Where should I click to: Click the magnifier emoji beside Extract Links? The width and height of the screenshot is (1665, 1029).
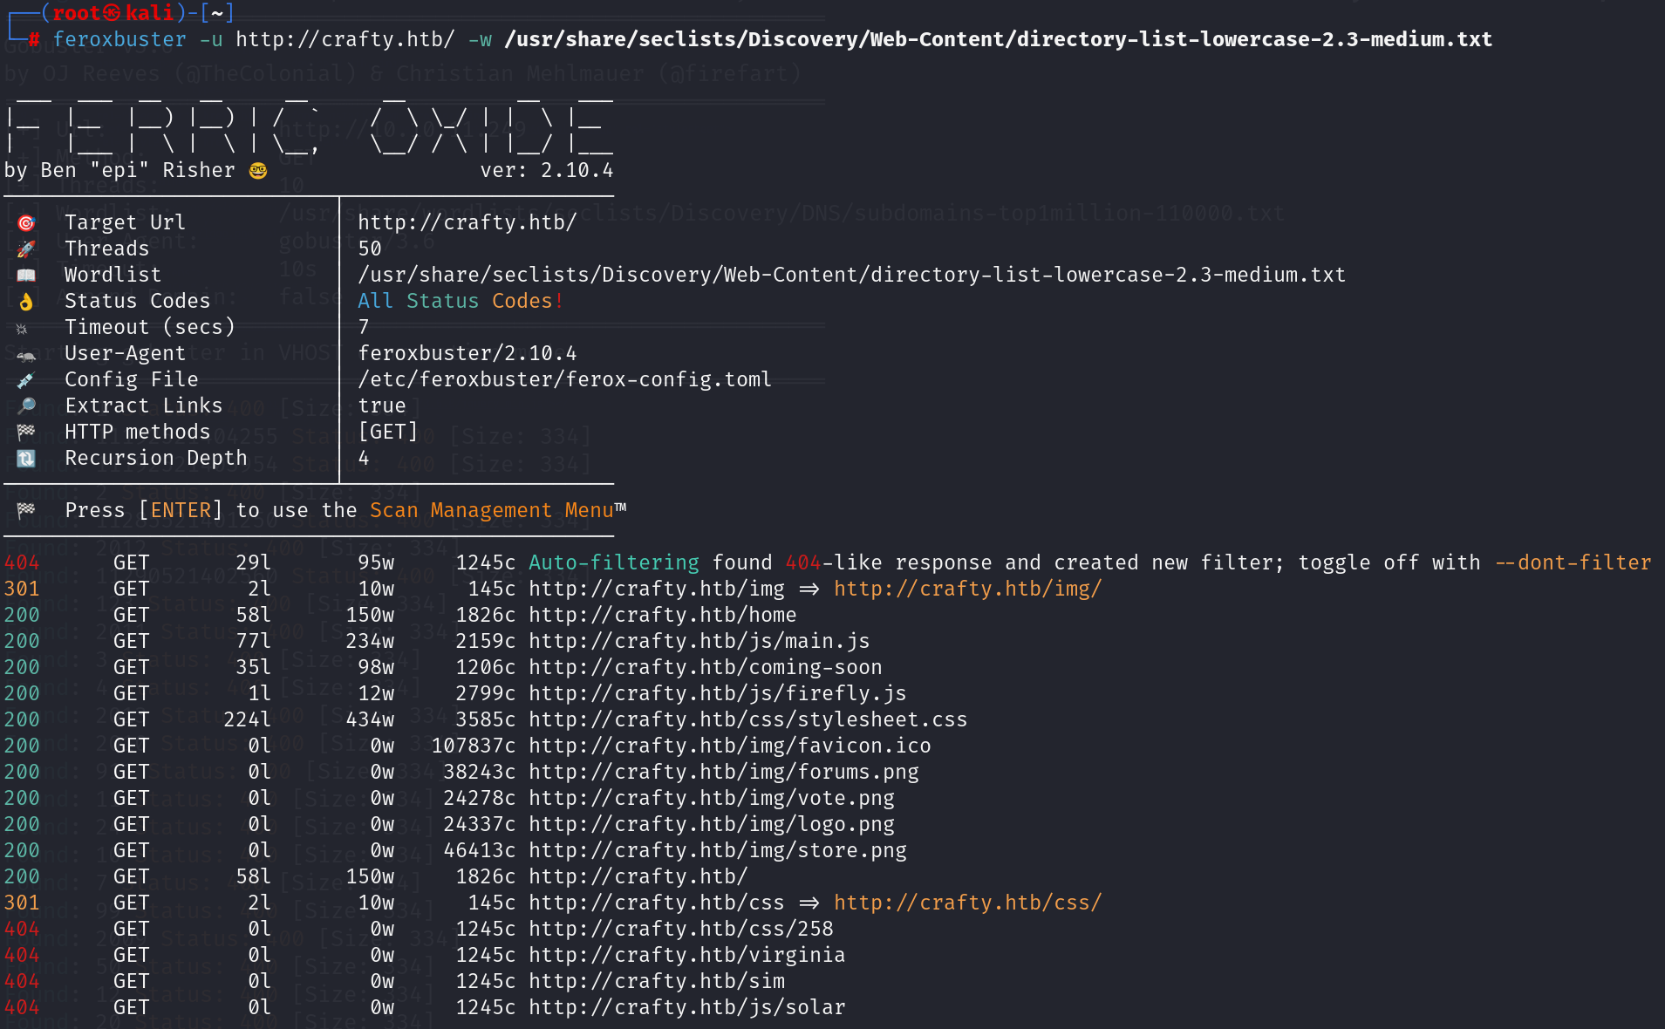click(26, 406)
